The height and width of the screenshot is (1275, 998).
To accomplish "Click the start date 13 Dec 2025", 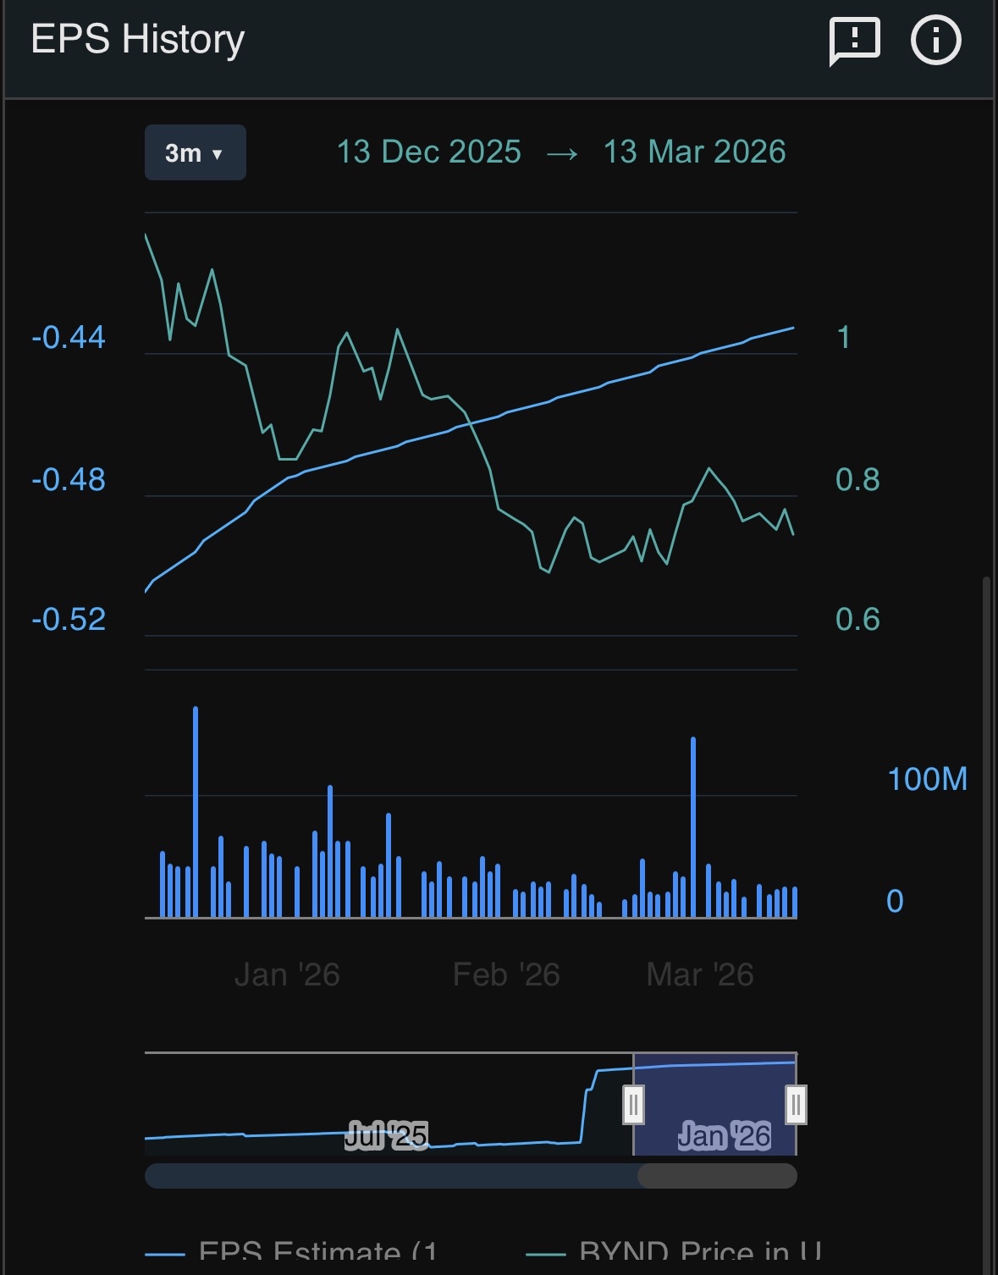I will (429, 152).
